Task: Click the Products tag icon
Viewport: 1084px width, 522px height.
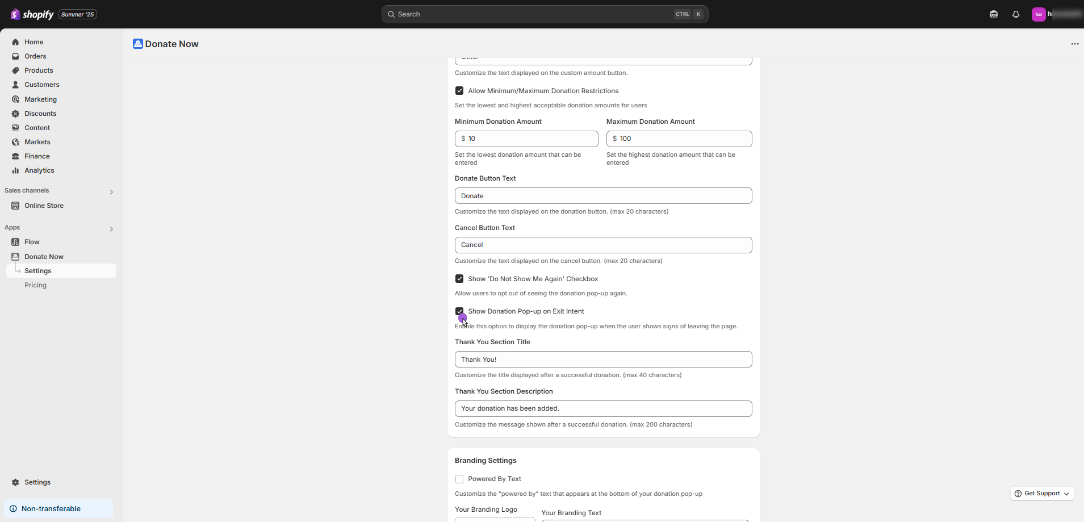Action: [15, 70]
